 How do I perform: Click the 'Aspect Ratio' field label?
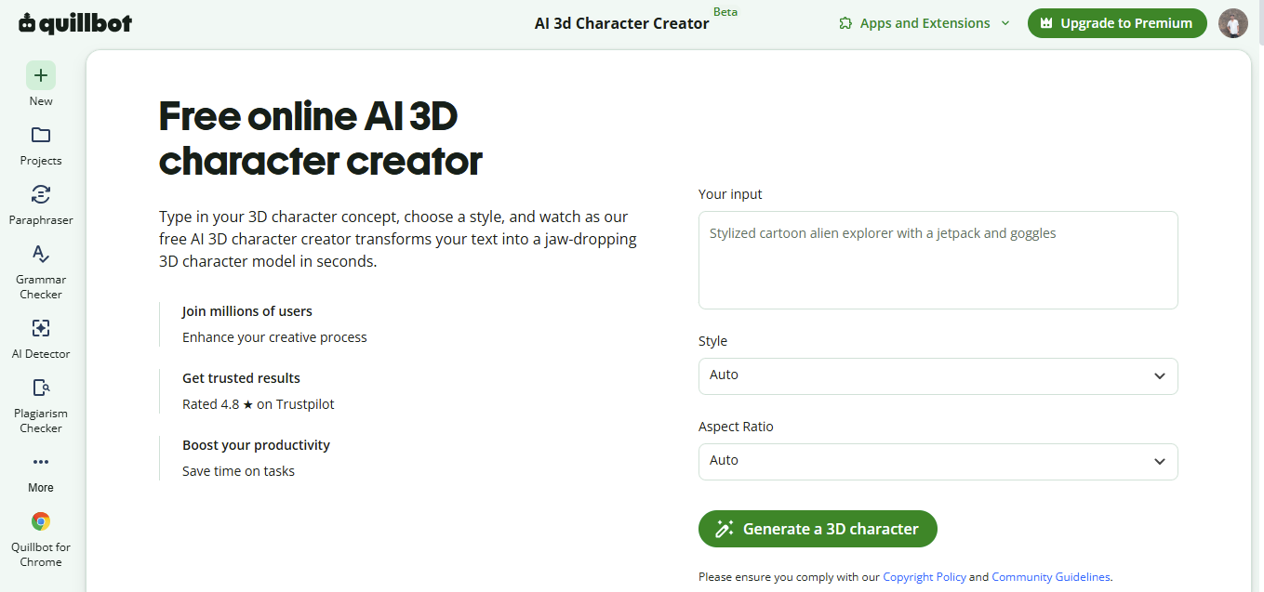click(x=736, y=427)
